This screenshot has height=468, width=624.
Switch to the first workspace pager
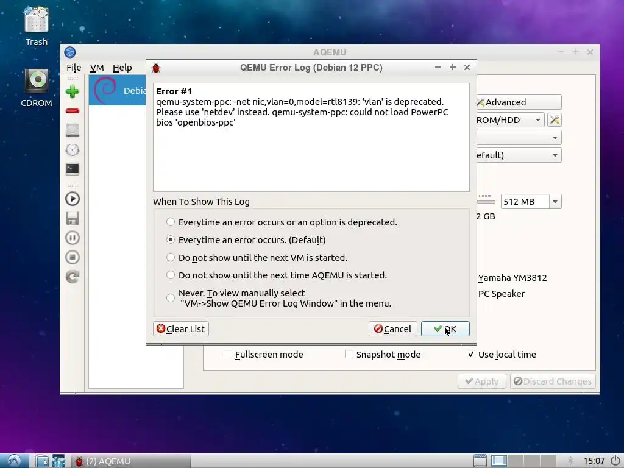tap(498, 461)
